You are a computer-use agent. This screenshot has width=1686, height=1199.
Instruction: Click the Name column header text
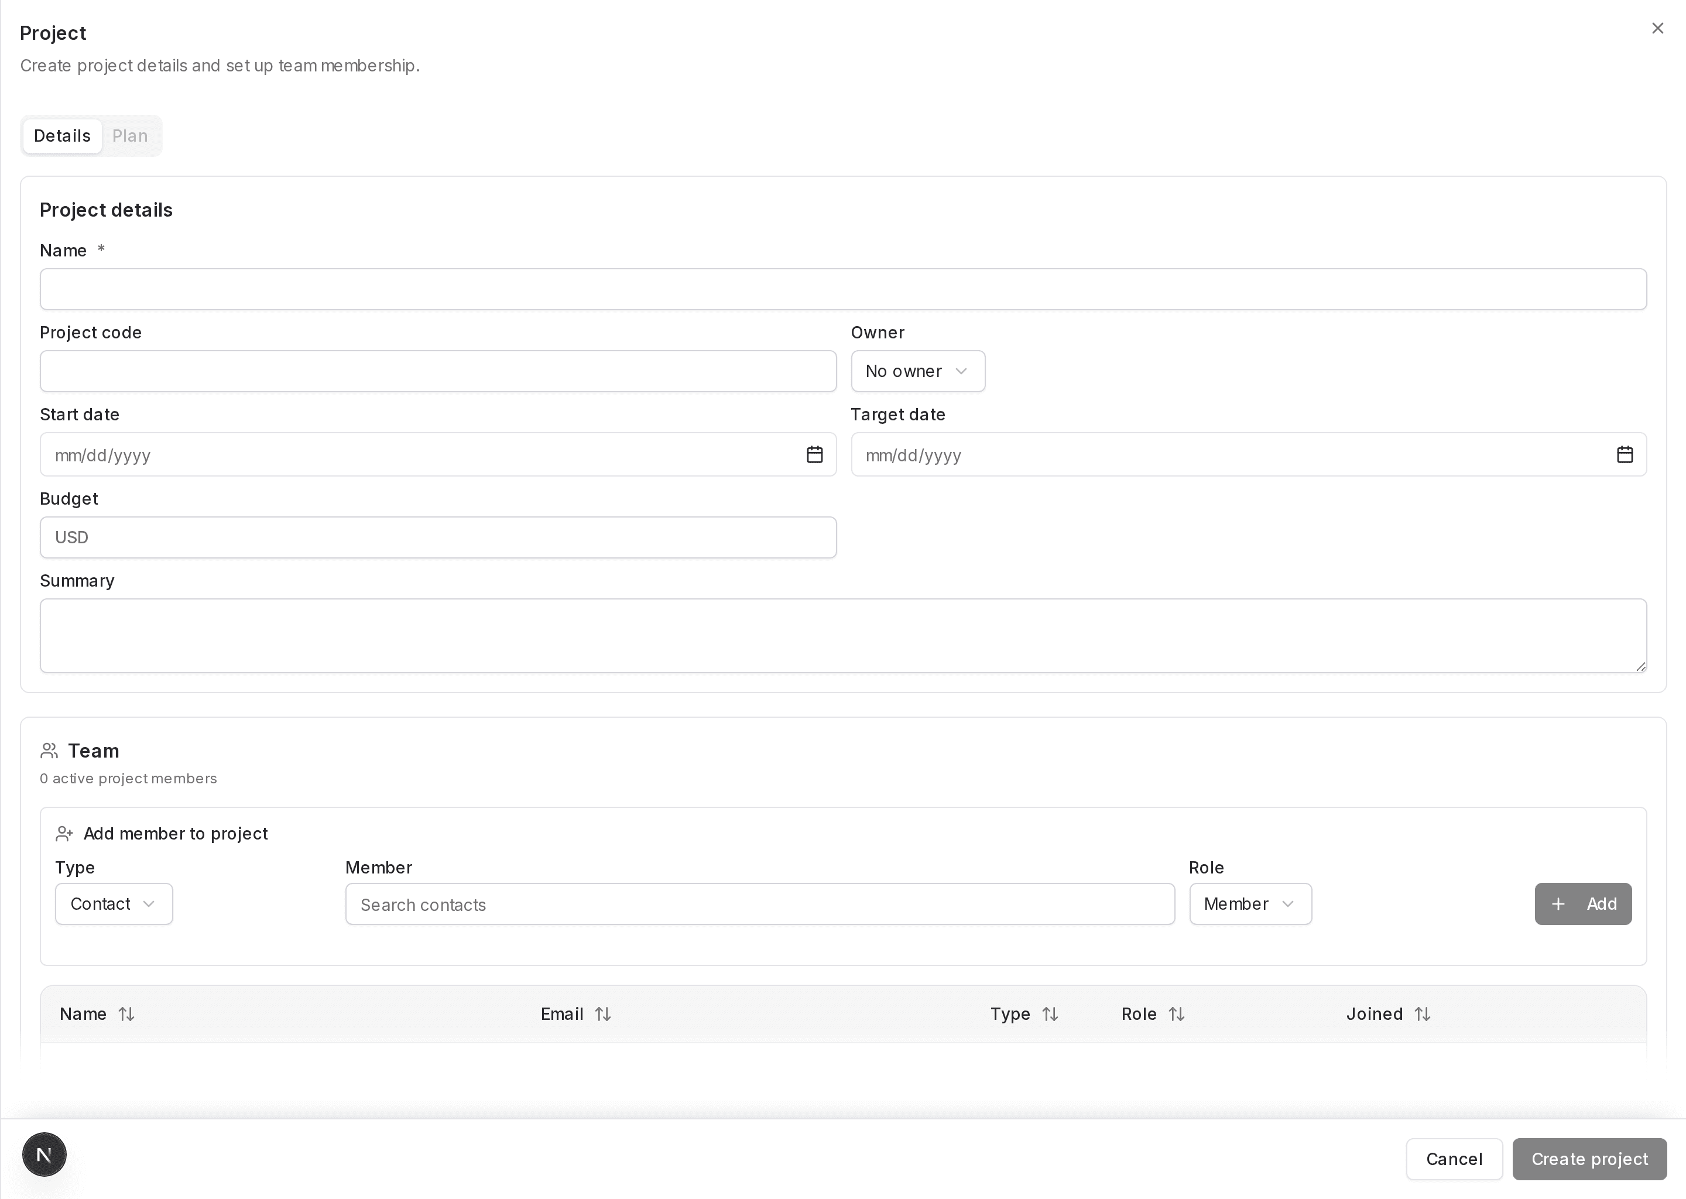(x=83, y=1015)
